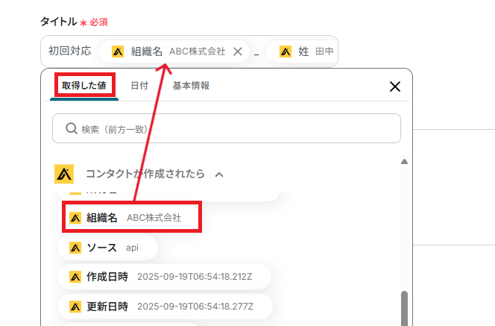Close the value picker panel
This screenshot has height=326, width=495.
[x=395, y=87]
